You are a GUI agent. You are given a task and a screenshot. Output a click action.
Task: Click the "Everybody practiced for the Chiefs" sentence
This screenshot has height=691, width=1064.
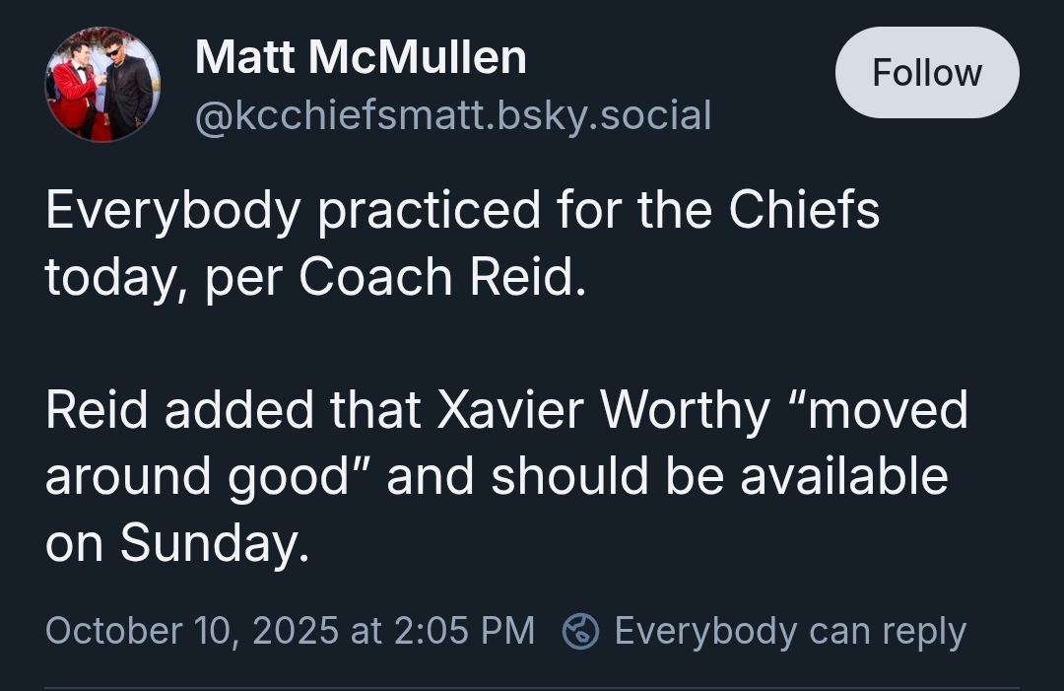click(462, 210)
